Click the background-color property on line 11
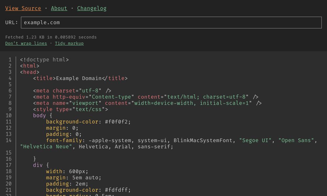Screen dimensions: 327x196 point(71,122)
